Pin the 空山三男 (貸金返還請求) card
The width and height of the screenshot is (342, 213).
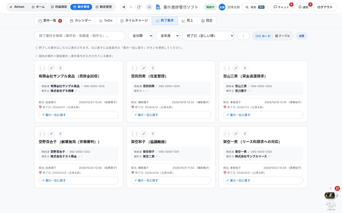(236, 68)
